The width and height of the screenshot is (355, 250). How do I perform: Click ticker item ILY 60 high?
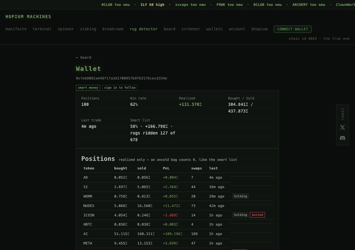tap(152, 5)
